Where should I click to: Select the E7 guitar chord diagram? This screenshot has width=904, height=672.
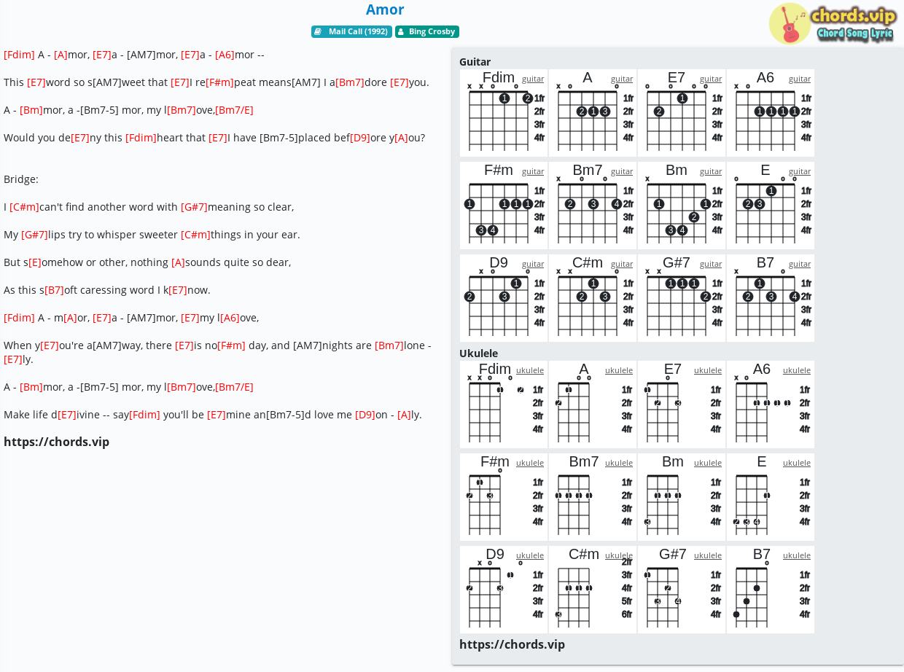(682, 113)
